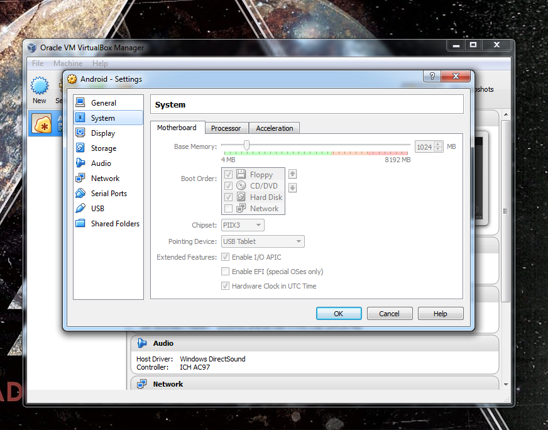The height and width of the screenshot is (430, 548).
Task: Click the Network boot device icon
Action: point(241,208)
